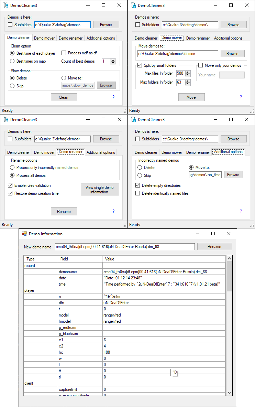Viewport: 255px width, 407px height.
Task: Select Process all demos option
Action: (x=12, y=175)
